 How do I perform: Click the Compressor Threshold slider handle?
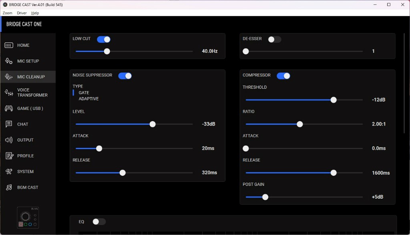tap(334, 100)
